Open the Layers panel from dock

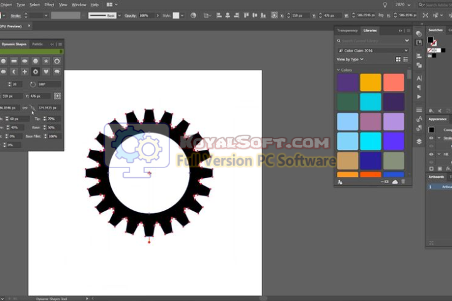pos(419,142)
